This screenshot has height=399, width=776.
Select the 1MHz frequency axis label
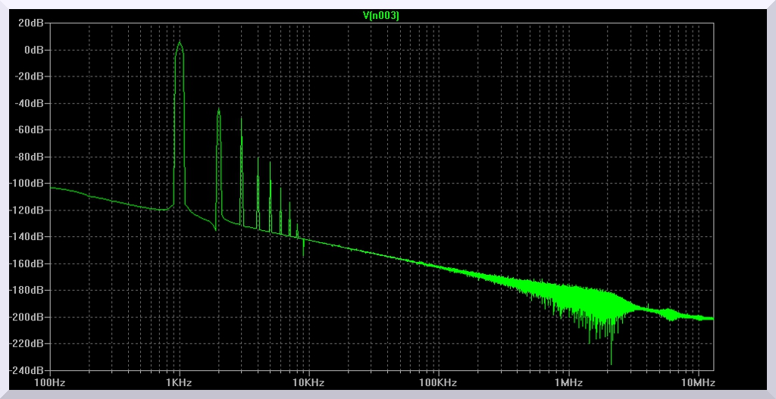click(568, 382)
